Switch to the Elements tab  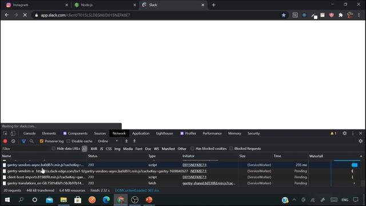click(49, 133)
